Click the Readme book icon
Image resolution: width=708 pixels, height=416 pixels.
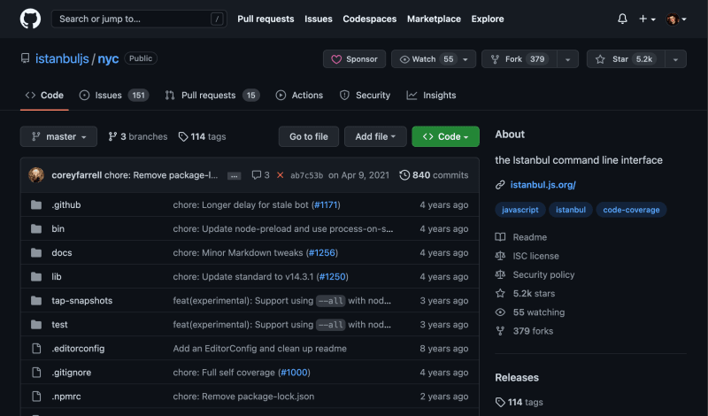(x=500, y=237)
